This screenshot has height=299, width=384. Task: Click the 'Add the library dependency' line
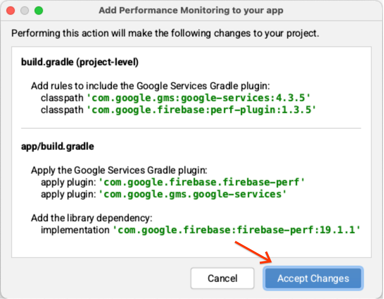92,218
